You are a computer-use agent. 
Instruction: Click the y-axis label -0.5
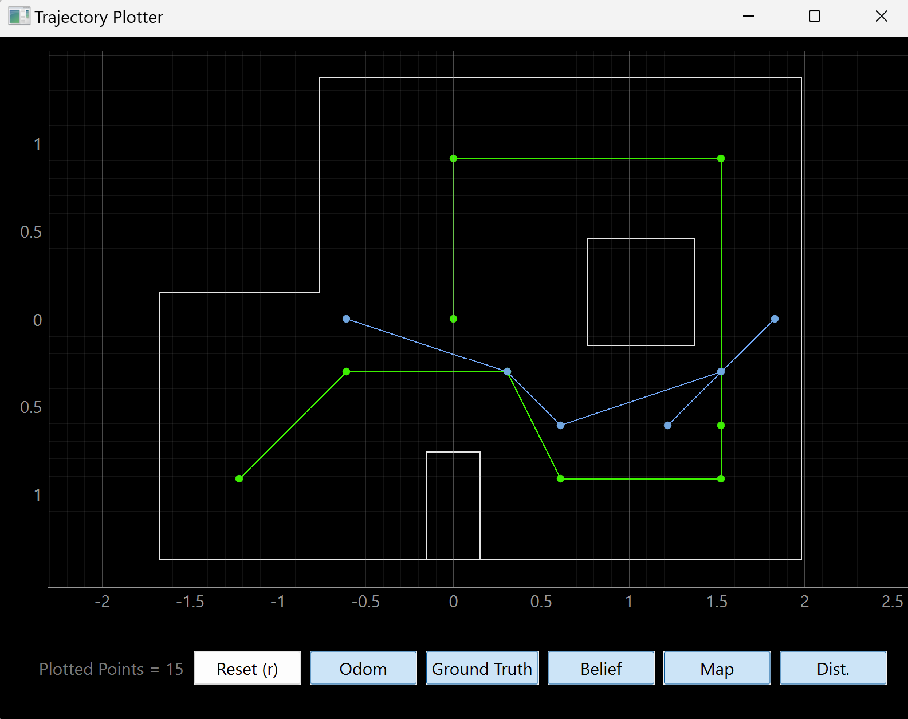click(28, 407)
